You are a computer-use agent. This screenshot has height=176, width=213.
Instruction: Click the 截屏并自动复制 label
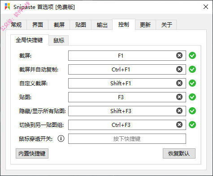coord(39,70)
